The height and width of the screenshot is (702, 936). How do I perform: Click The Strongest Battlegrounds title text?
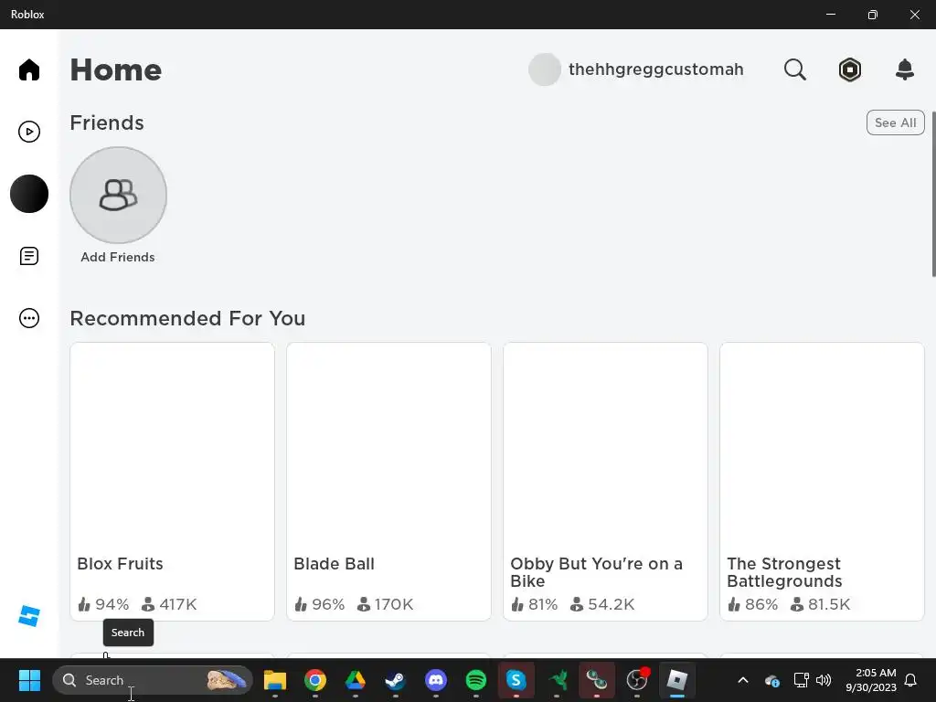(784, 572)
